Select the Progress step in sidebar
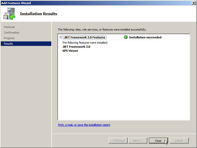 (x=9, y=38)
